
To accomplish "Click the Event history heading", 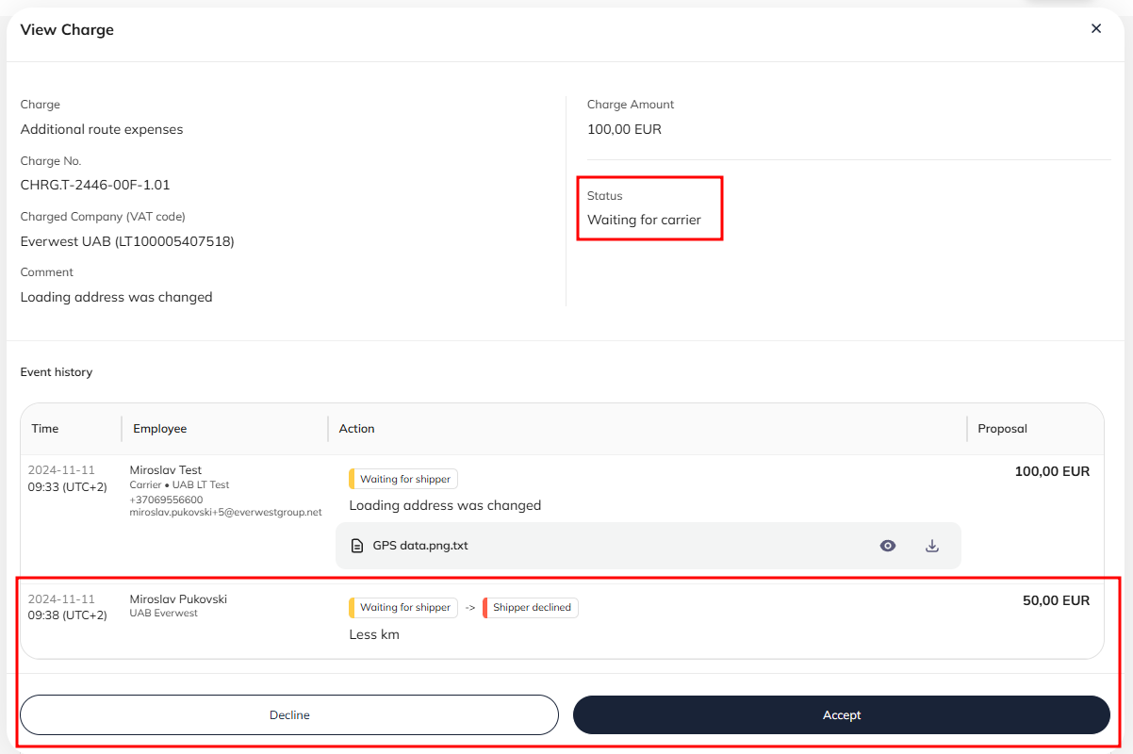I will point(57,372).
